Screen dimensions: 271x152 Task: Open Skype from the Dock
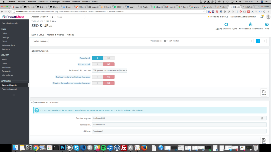point(76,148)
